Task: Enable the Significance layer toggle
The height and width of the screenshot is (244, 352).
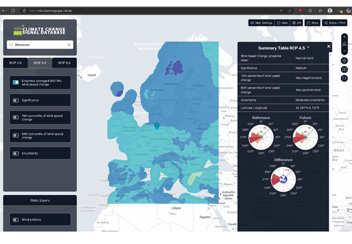Action: click(16, 100)
